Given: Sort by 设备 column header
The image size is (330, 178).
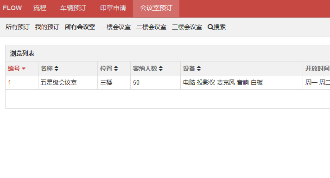Looking at the screenshot, I should pos(189,68).
